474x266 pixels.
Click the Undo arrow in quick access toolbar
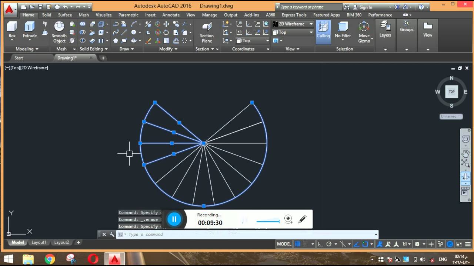pos(66,7)
